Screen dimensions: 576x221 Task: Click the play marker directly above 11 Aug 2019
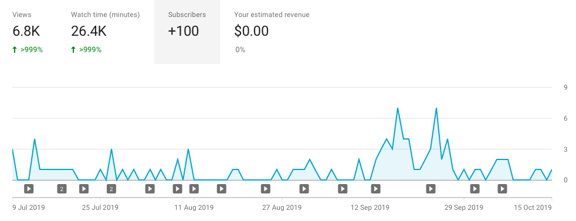coord(194,189)
